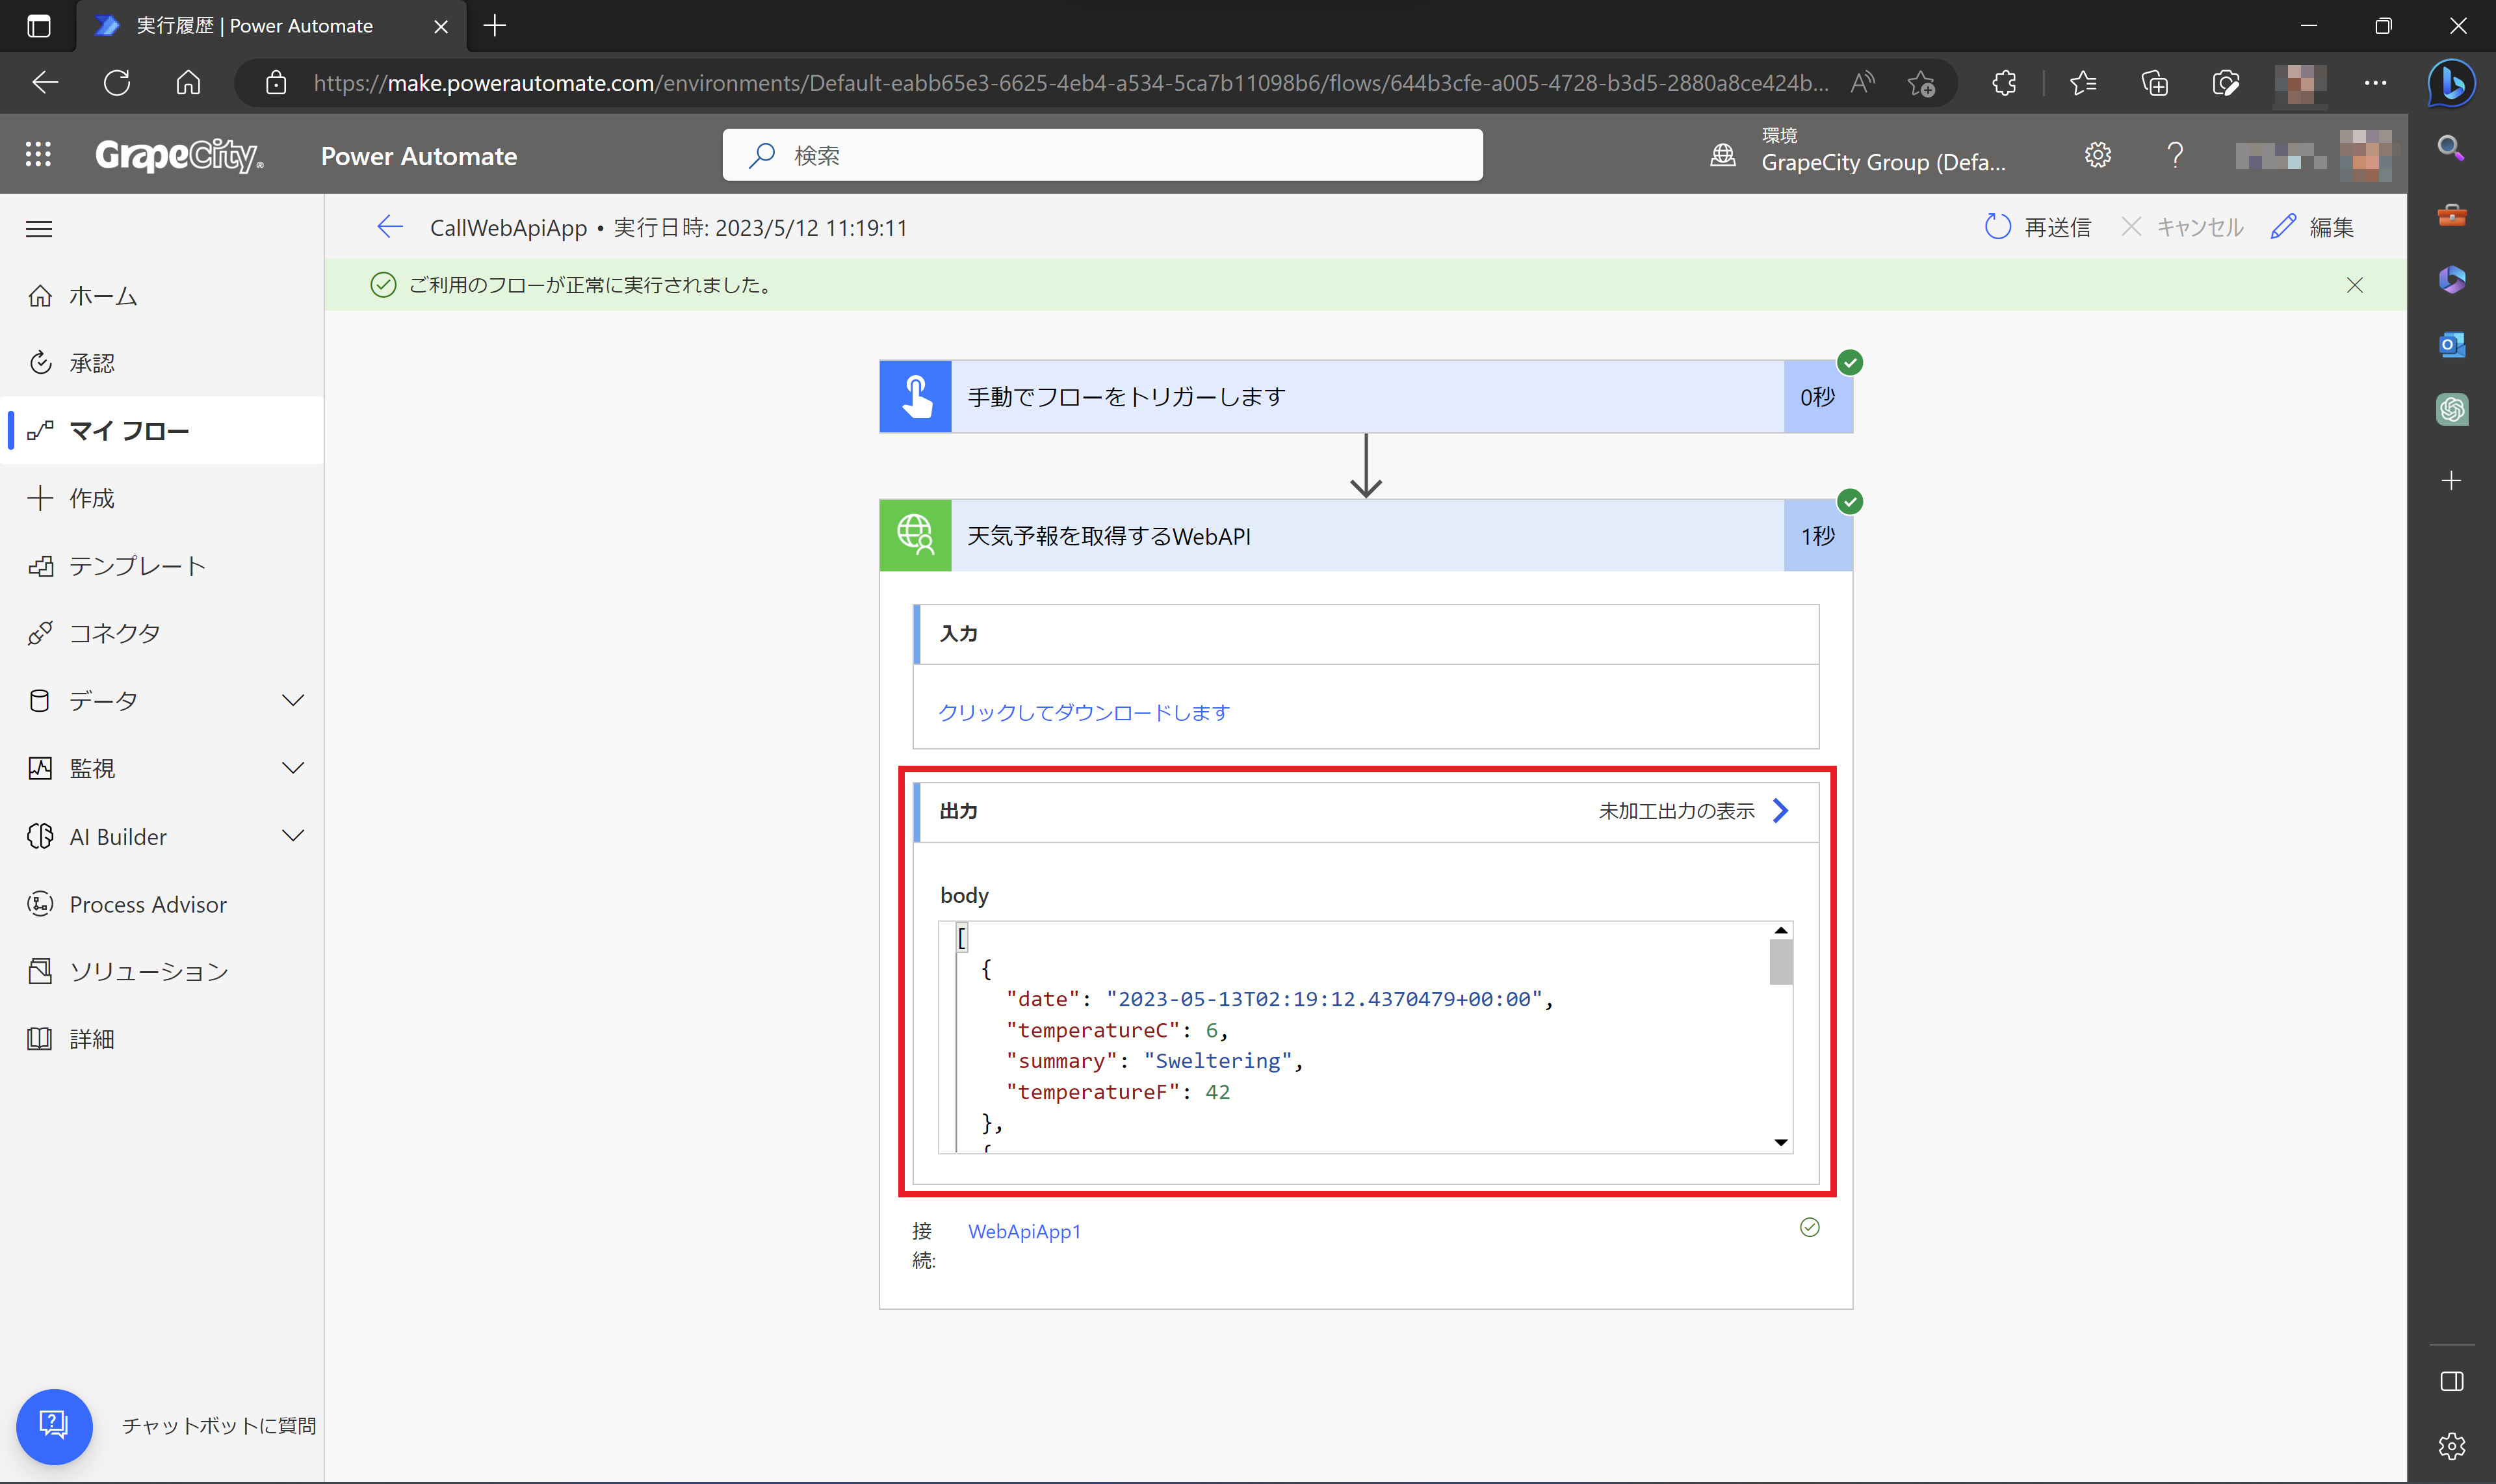Open the Bing chat sidebar button
2496x1484 pixels.
pyautogui.click(x=2451, y=83)
